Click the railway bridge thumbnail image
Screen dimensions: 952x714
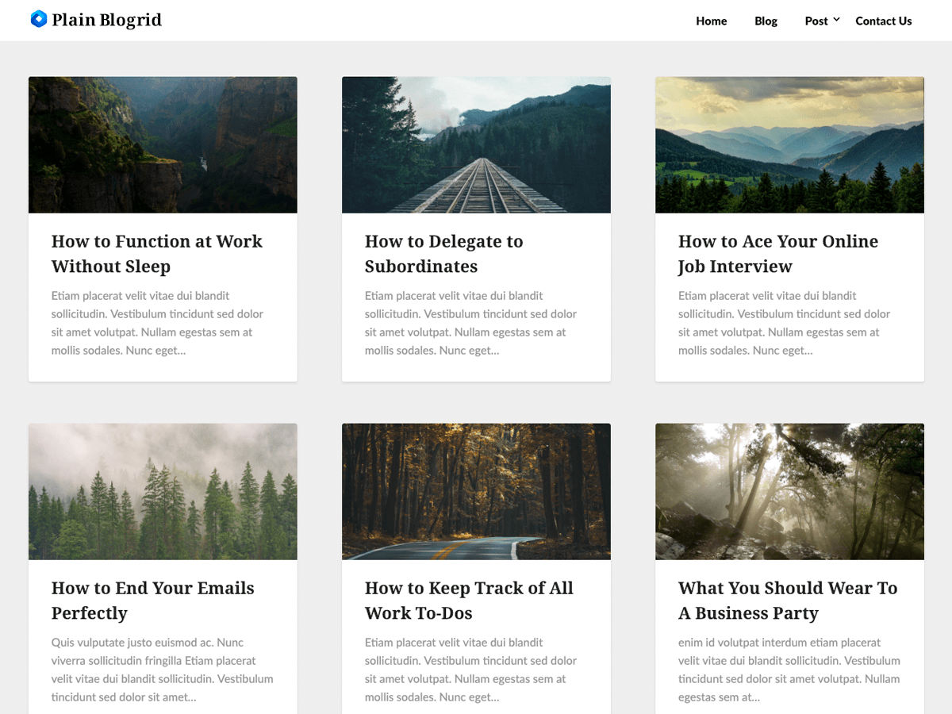click(x=476, y=144)
